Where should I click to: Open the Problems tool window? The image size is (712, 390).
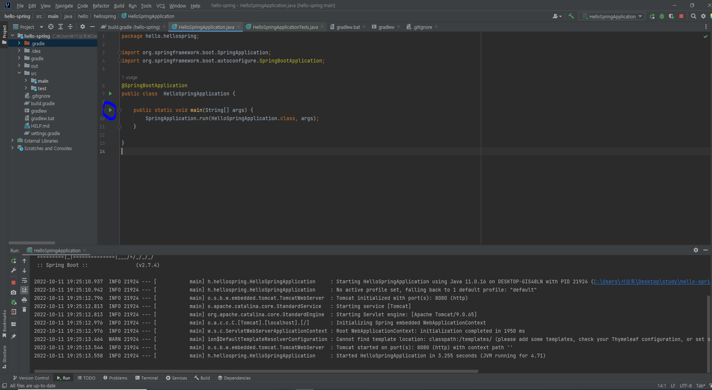[115, 378]
